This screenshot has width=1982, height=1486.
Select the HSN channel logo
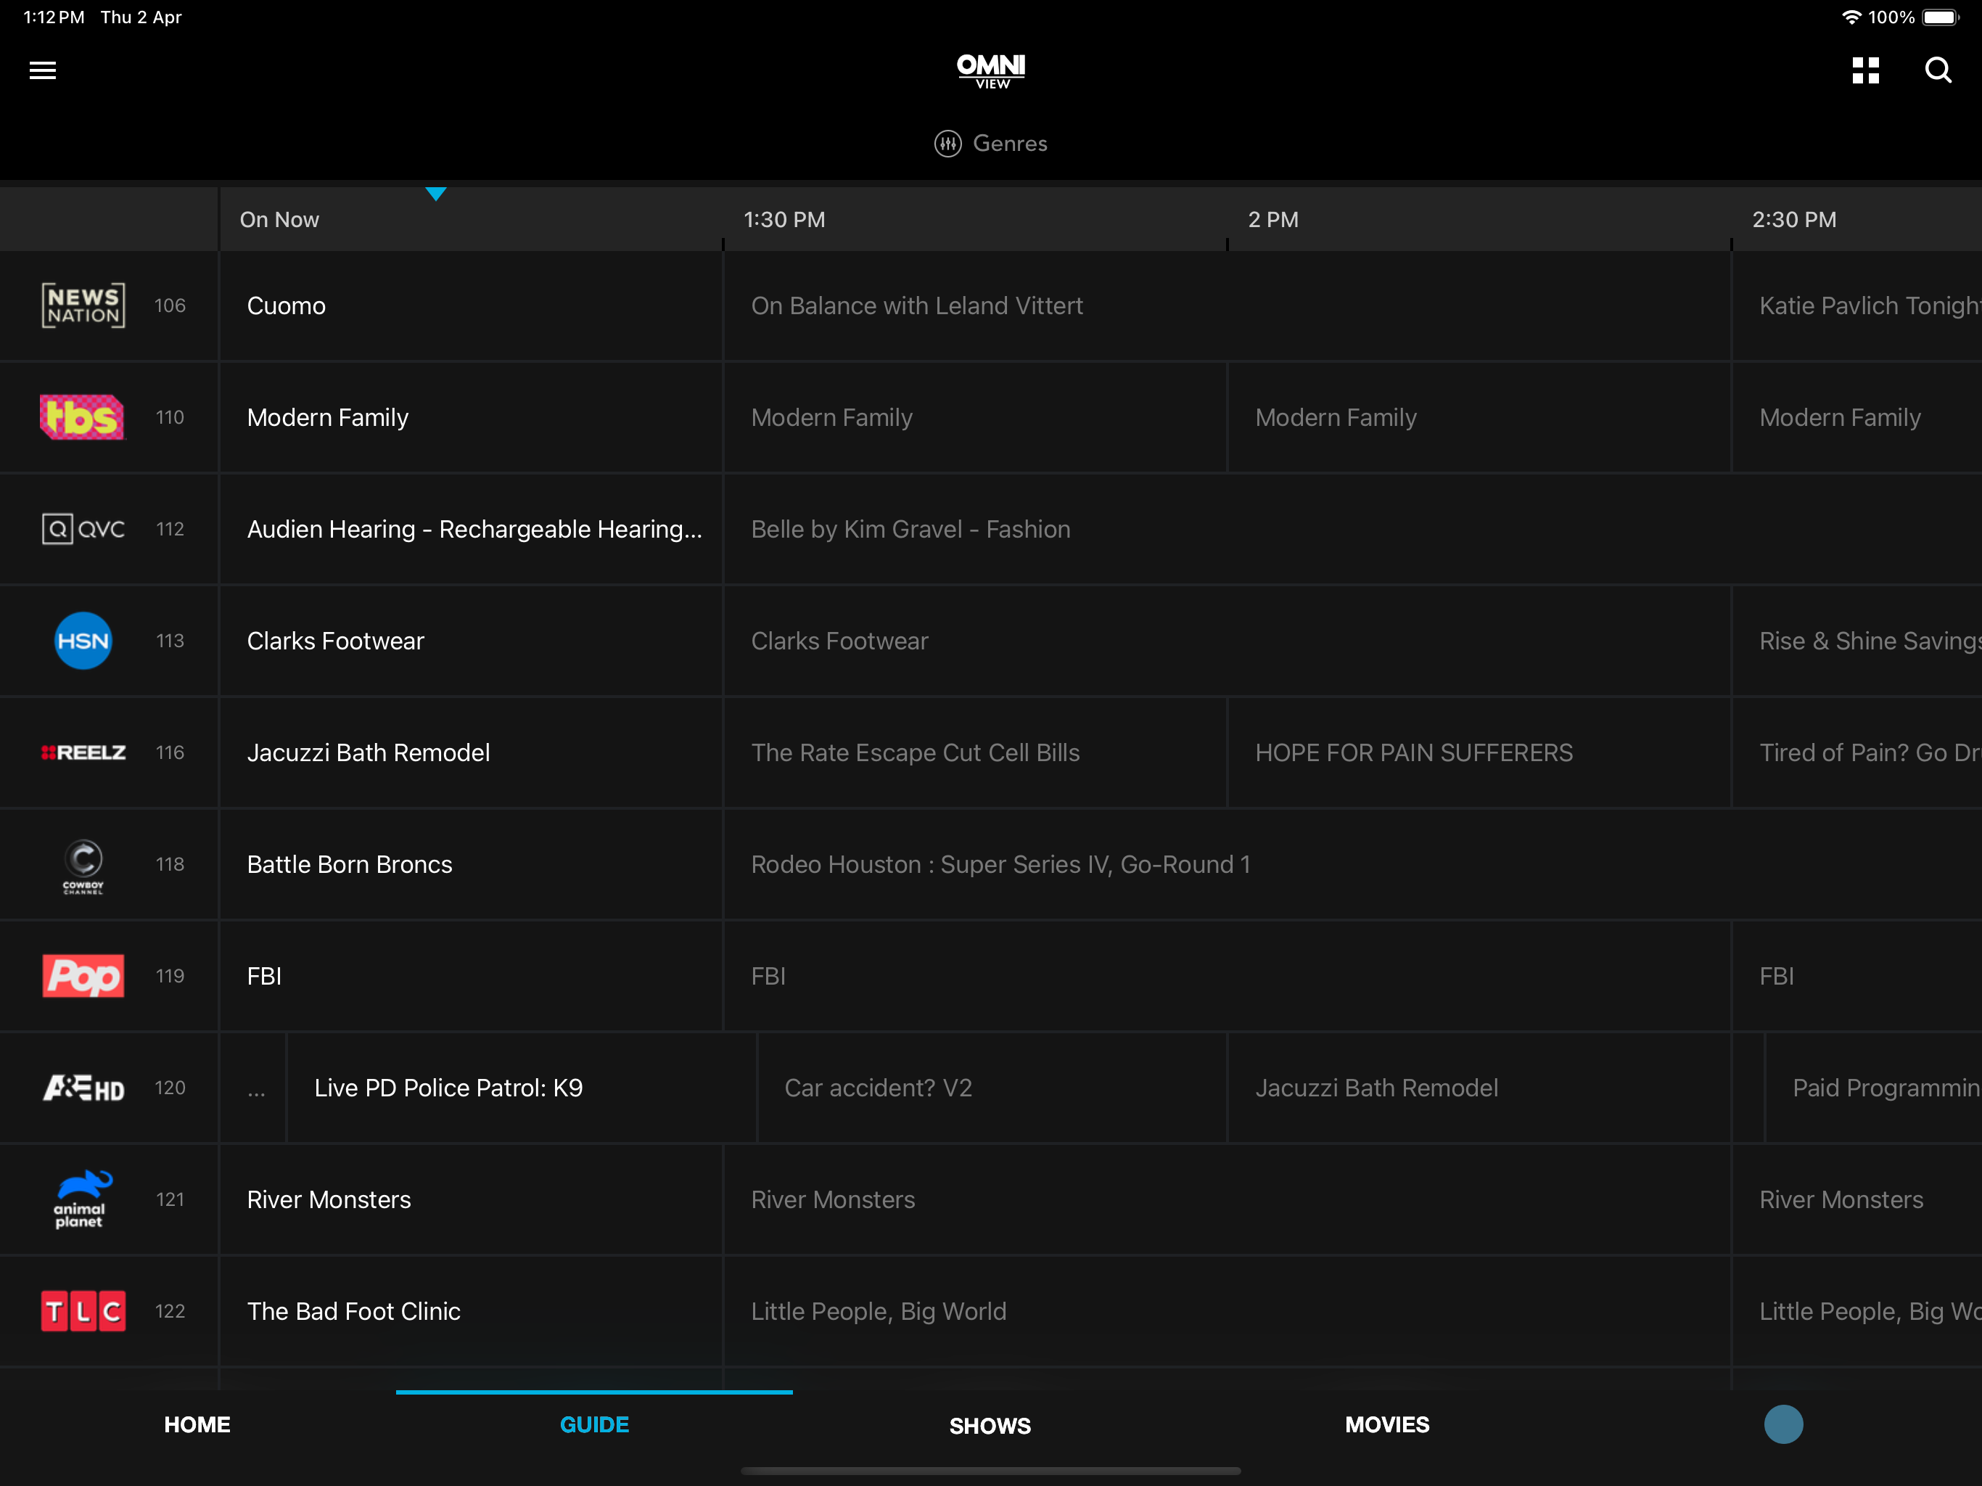[83, 641]
